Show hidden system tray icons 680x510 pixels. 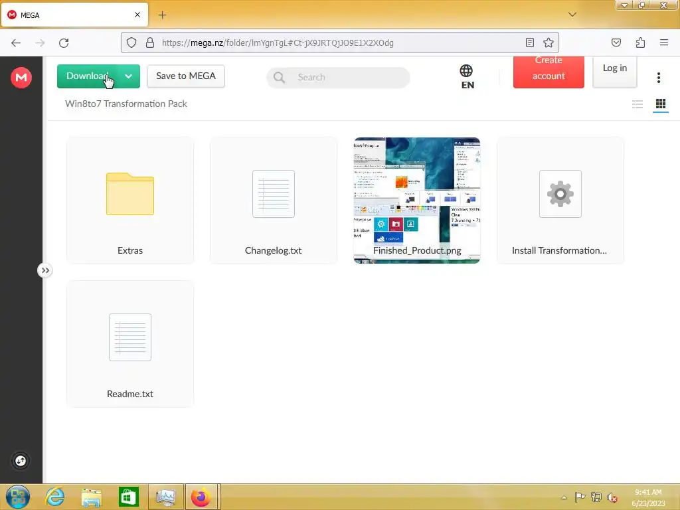[x=564, y=497]
